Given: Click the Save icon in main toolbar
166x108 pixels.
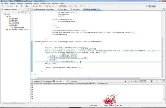Looking at the screenshot, I should [x=8, y=6].
